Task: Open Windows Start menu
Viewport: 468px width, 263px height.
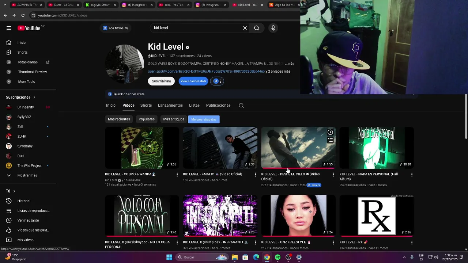Action: (x=169, y=257)
